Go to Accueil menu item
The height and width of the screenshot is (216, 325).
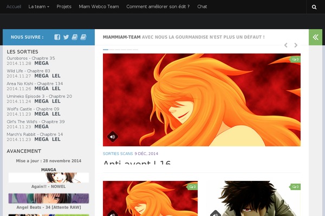click(14, 6)
